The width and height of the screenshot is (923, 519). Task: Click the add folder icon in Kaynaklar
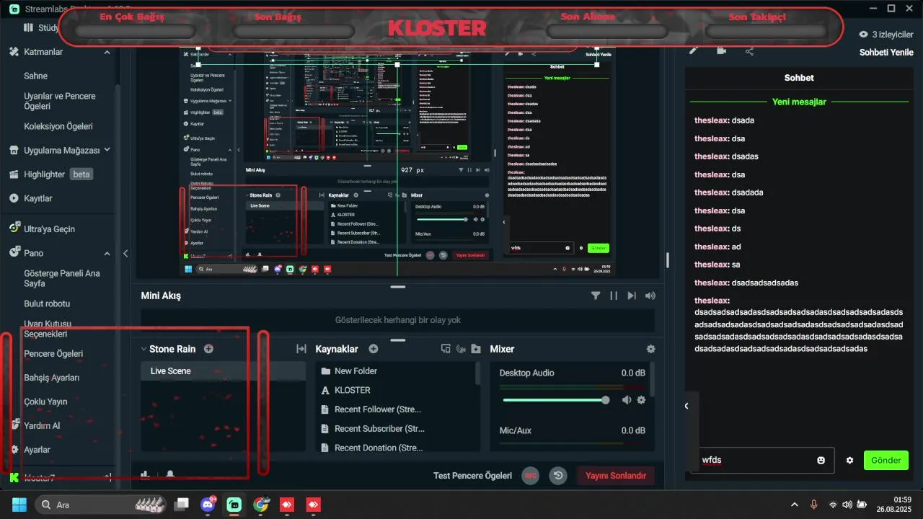point(476,349)
